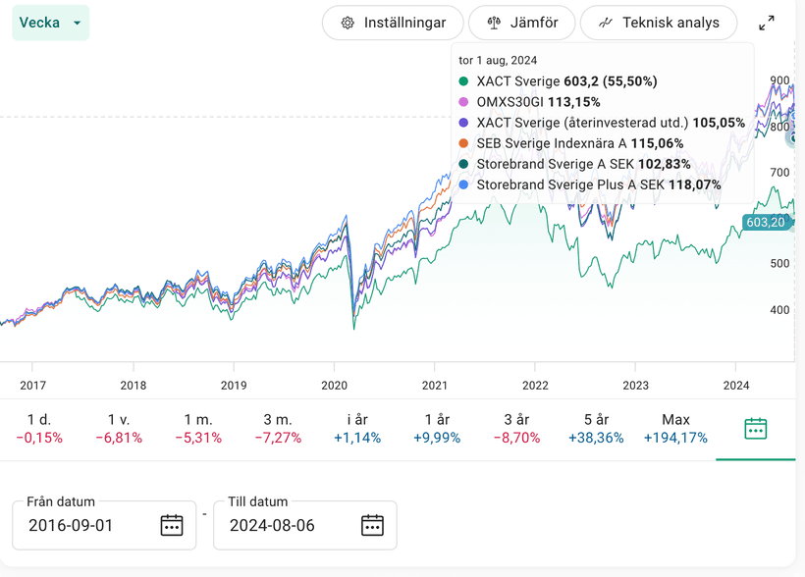The image size is (805, 577).
Task: Open Inställningar chart settings
Action: tap(392, 23)
